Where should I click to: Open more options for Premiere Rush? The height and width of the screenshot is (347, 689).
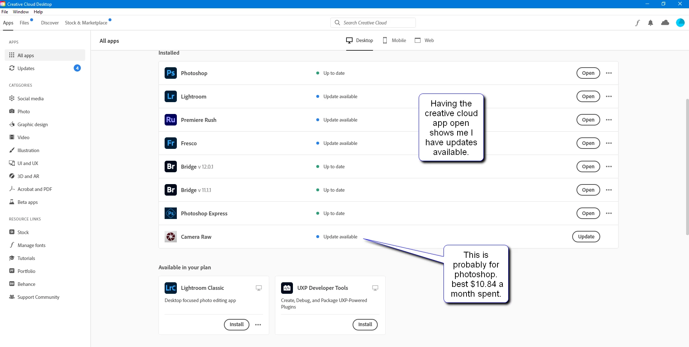tap(609, 120)
